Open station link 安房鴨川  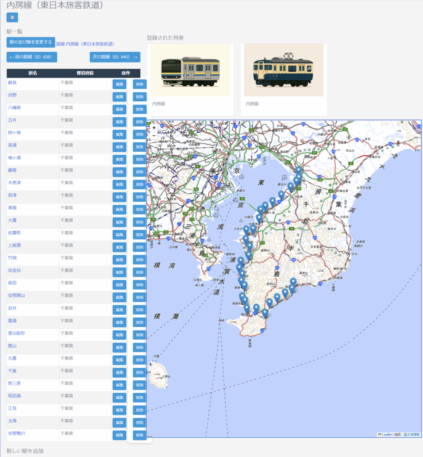pyautogui.click(x=17, y=434)
